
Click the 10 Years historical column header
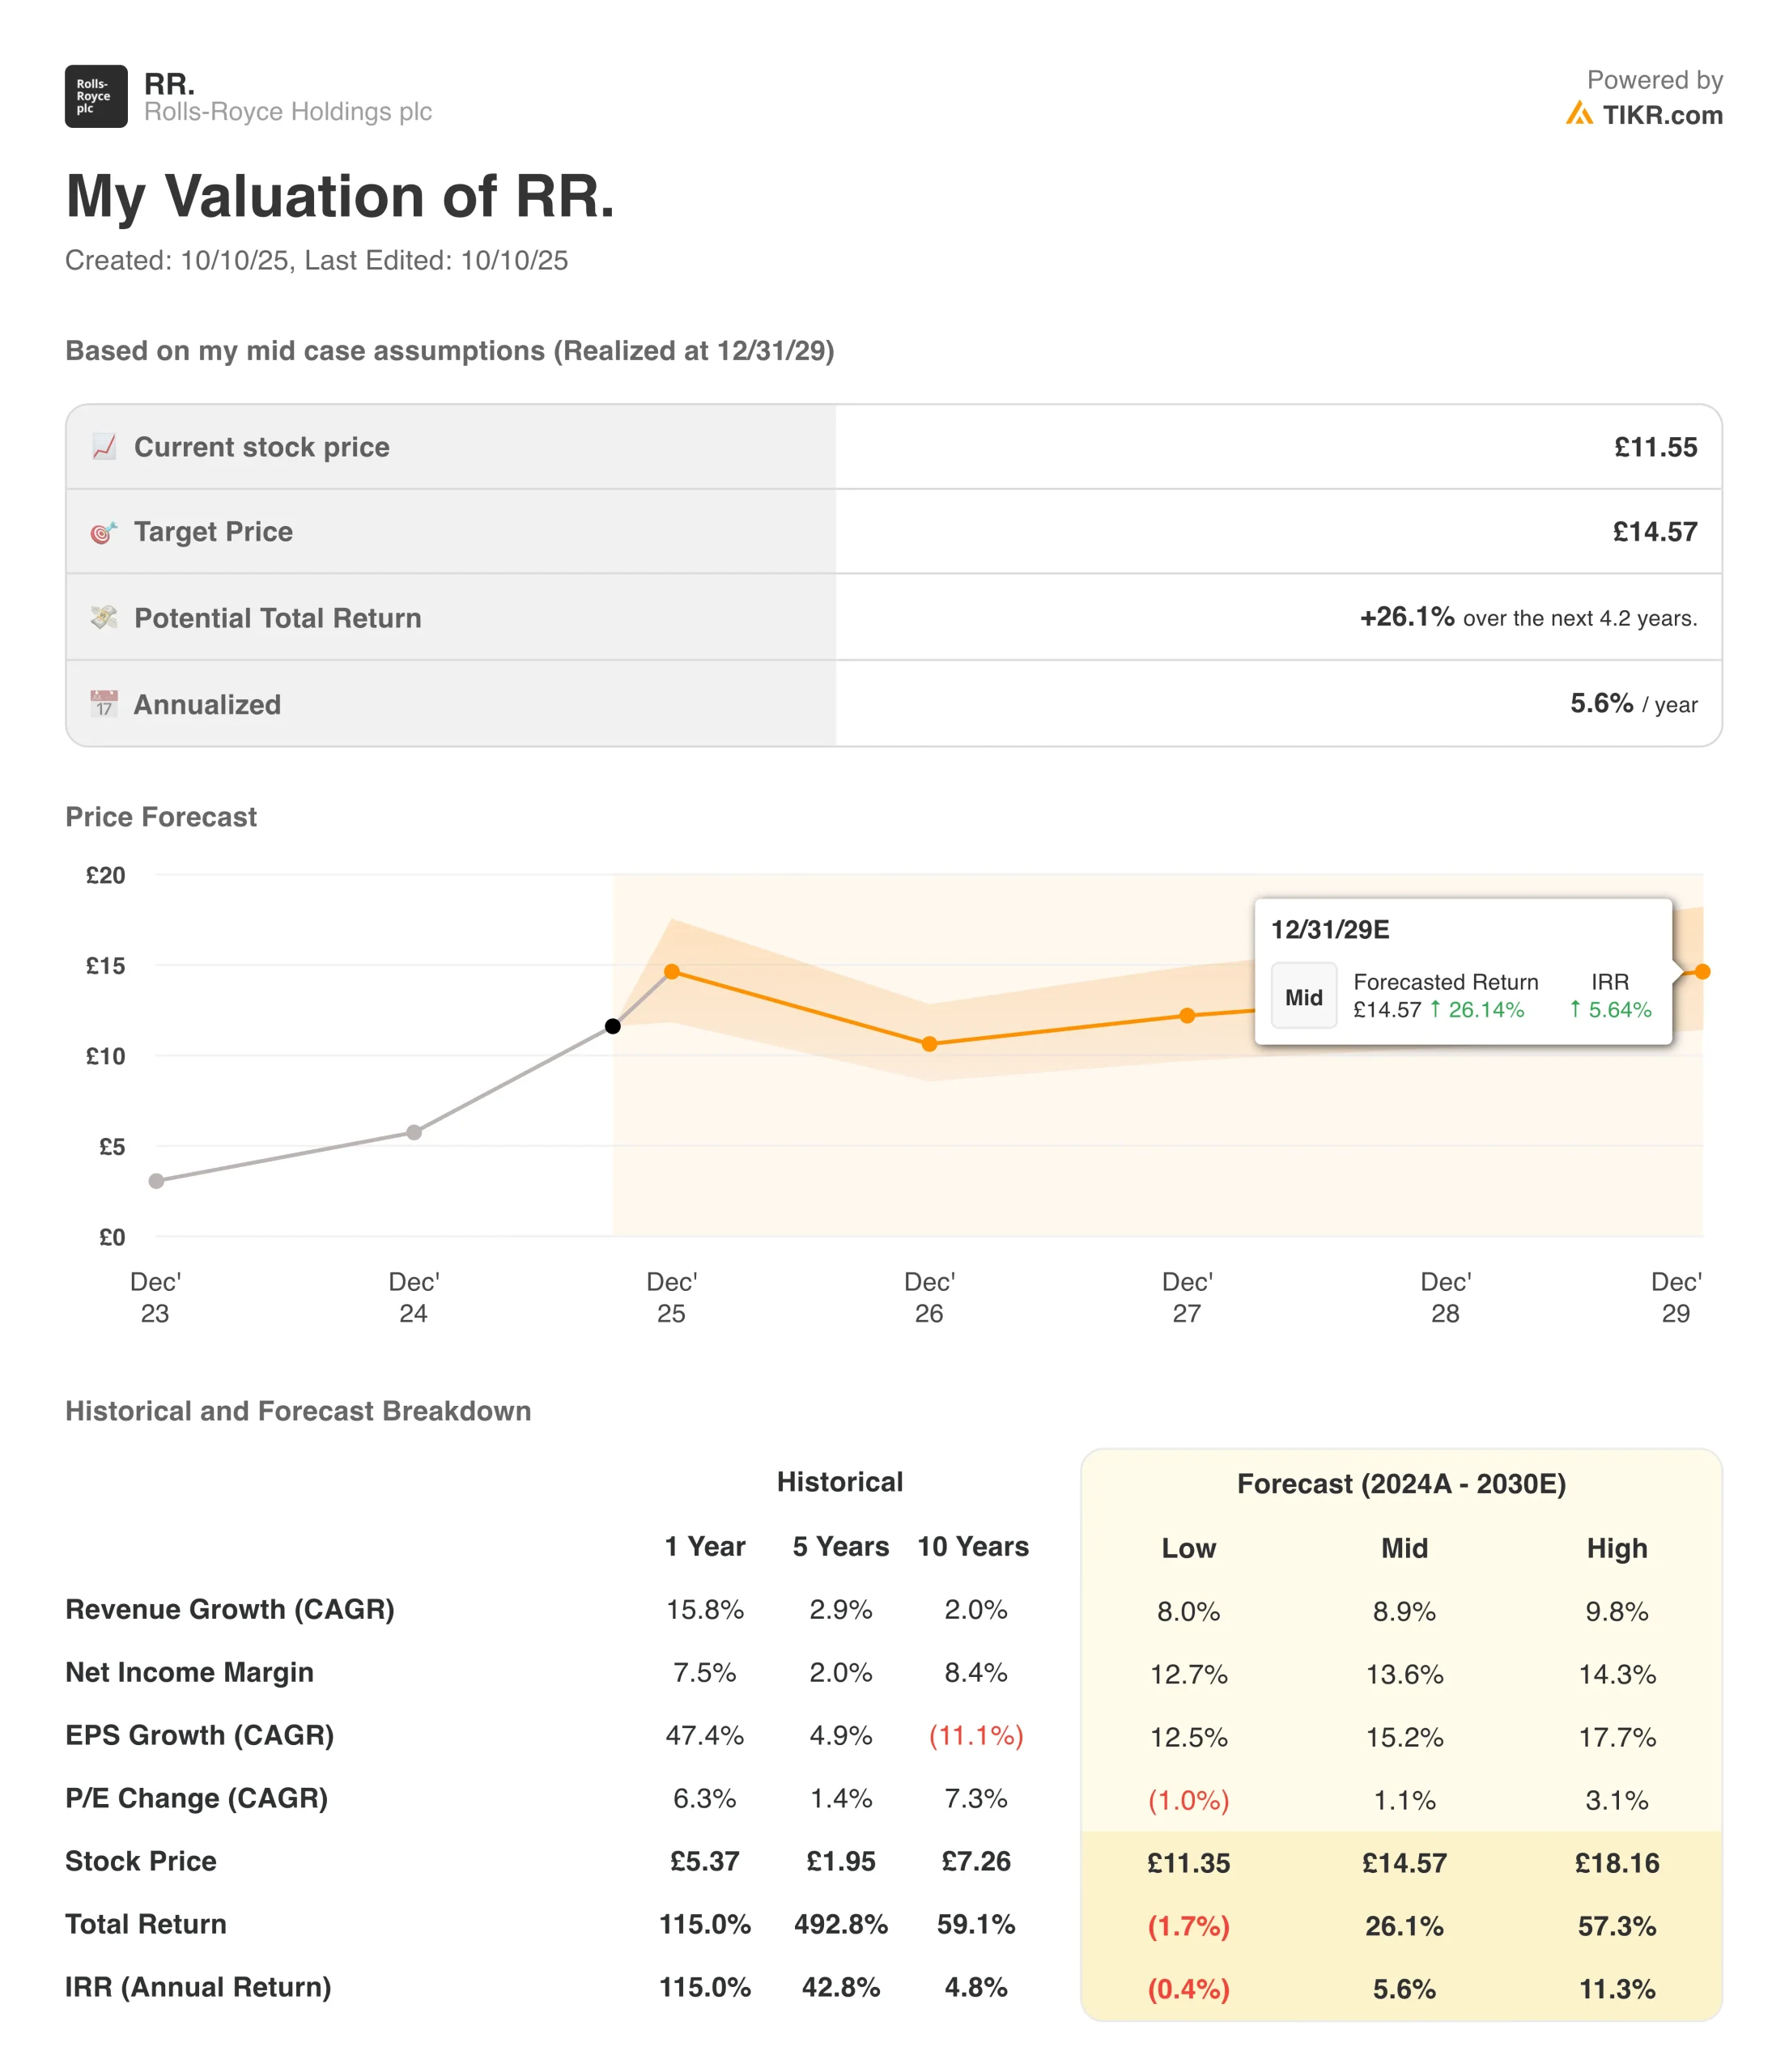coord(973,1546)
